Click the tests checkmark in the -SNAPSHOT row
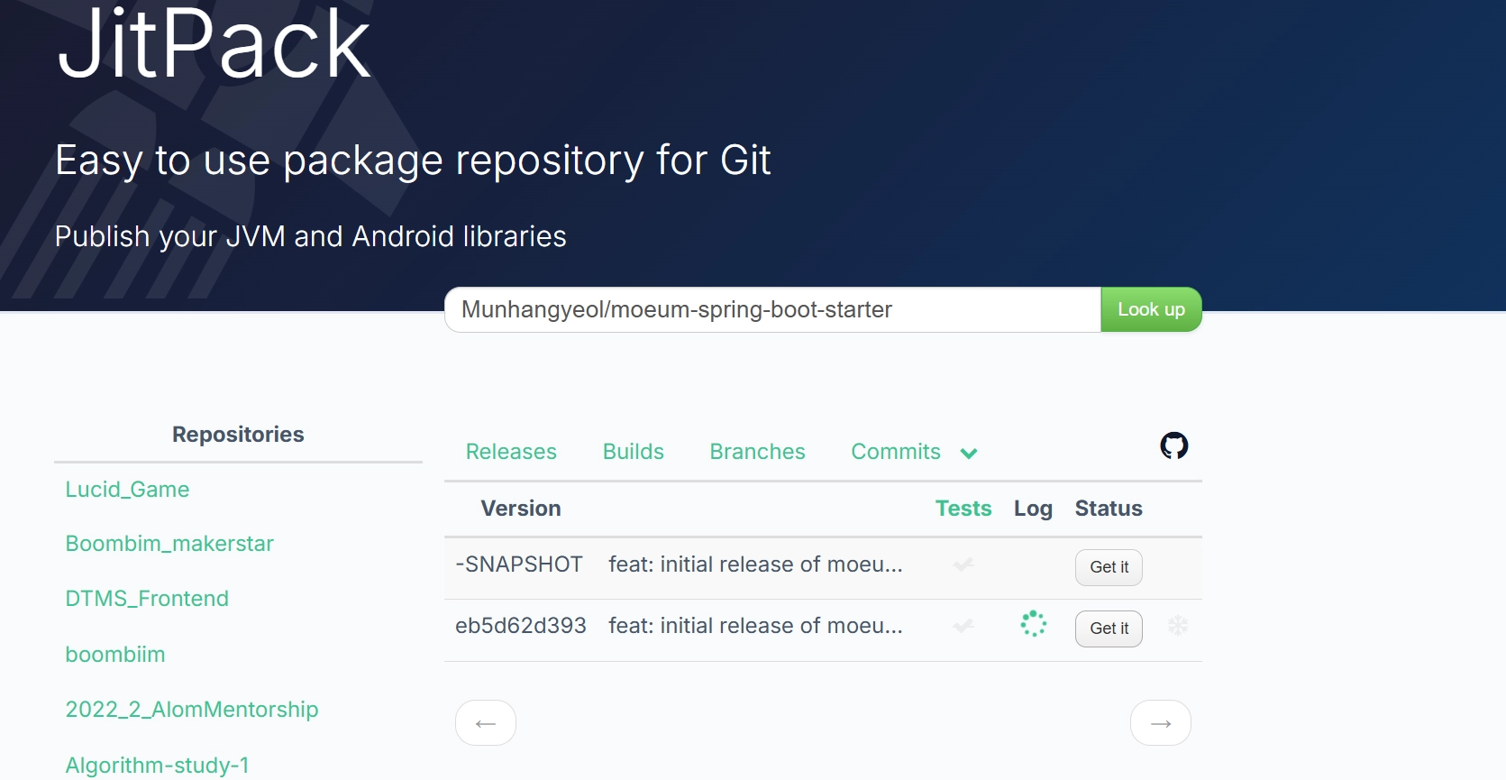The image size is (1506, 780). tap(963, 564)
